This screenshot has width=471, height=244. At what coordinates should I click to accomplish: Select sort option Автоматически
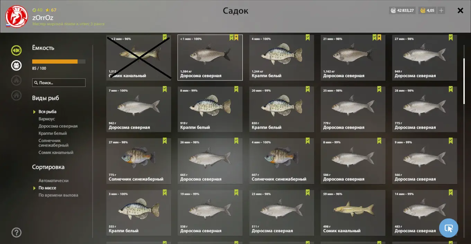[53, 181]
